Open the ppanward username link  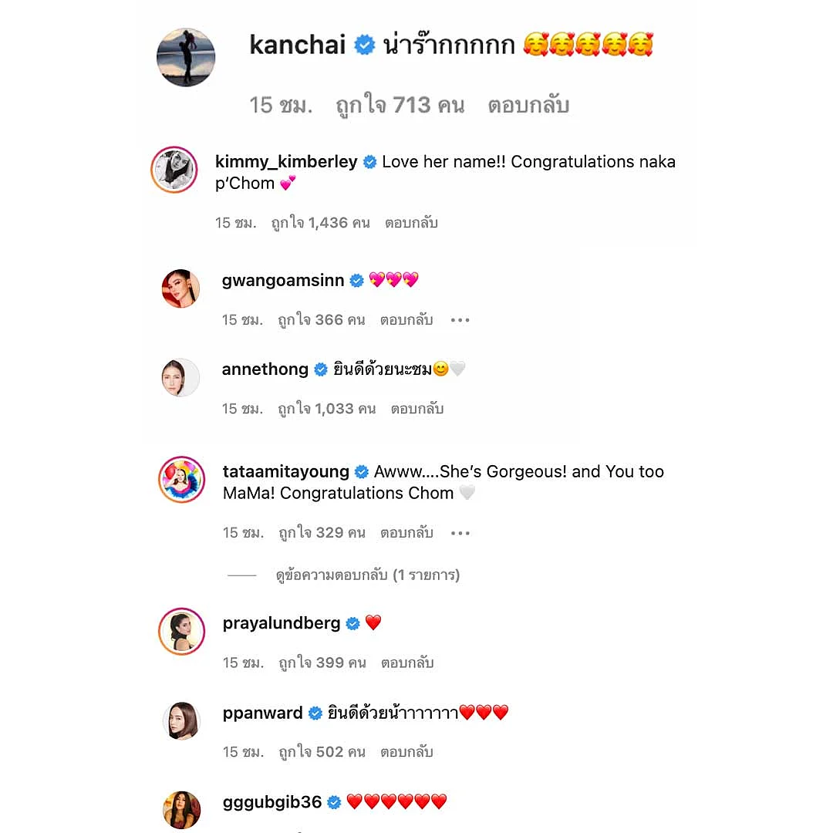(262, 713)
